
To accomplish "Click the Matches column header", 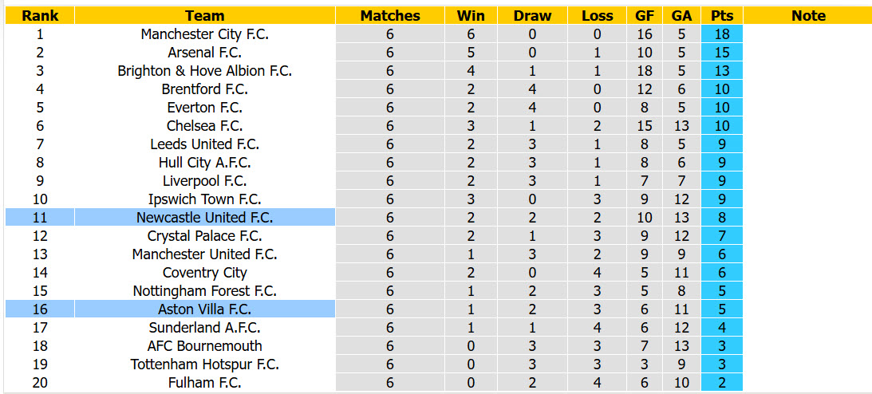I will click(390, 16).
